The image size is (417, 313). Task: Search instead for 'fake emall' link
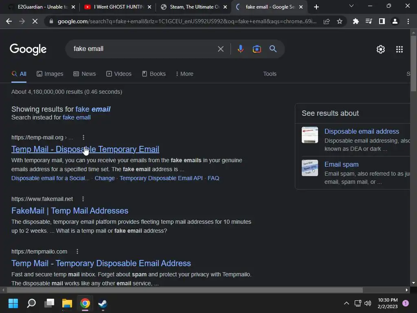point(77,117)
